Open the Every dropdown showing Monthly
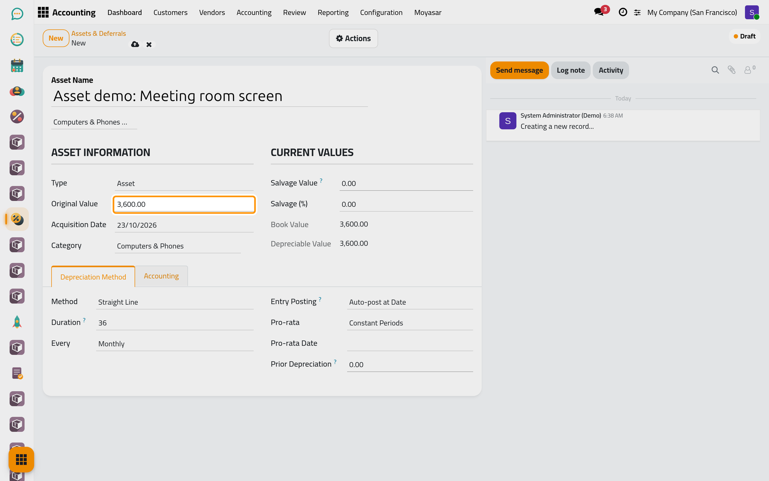Screen dimensions: 769x481 point(175,344)
